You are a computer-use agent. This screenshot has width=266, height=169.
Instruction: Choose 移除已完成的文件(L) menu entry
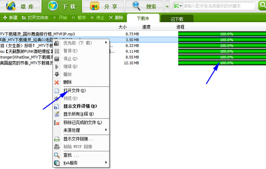pyautogui.click(x=81, y=122)
